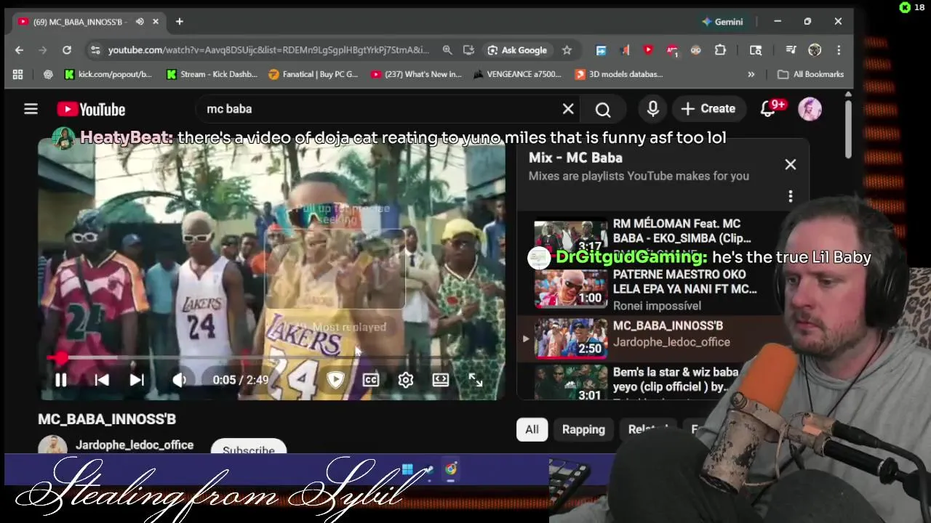The height and width of the screenshot is (523, 931).
Task: Mute the video player volume
Action: coord(179,380)
